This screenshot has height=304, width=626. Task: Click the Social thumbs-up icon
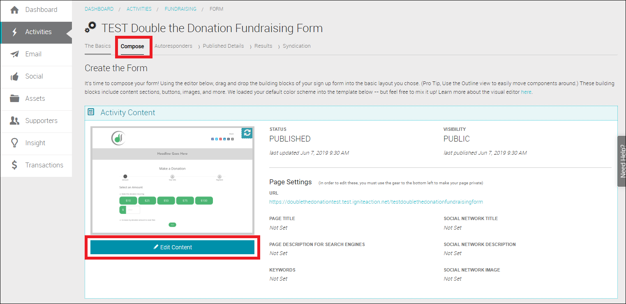tap(14, 76)
